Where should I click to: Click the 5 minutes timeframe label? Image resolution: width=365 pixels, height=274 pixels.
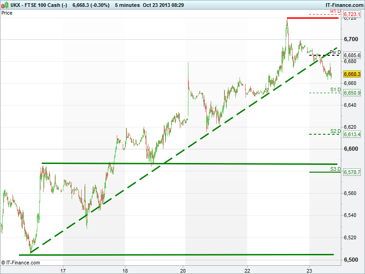(x=127, y=5)
